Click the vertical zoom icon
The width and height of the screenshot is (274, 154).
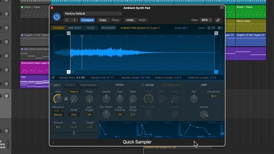(x=208, y=28)
